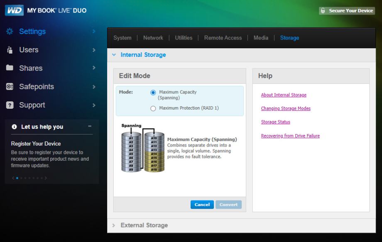
Task: Click the lock icon on Secure Your Device
Action: [x=323, y=10]
